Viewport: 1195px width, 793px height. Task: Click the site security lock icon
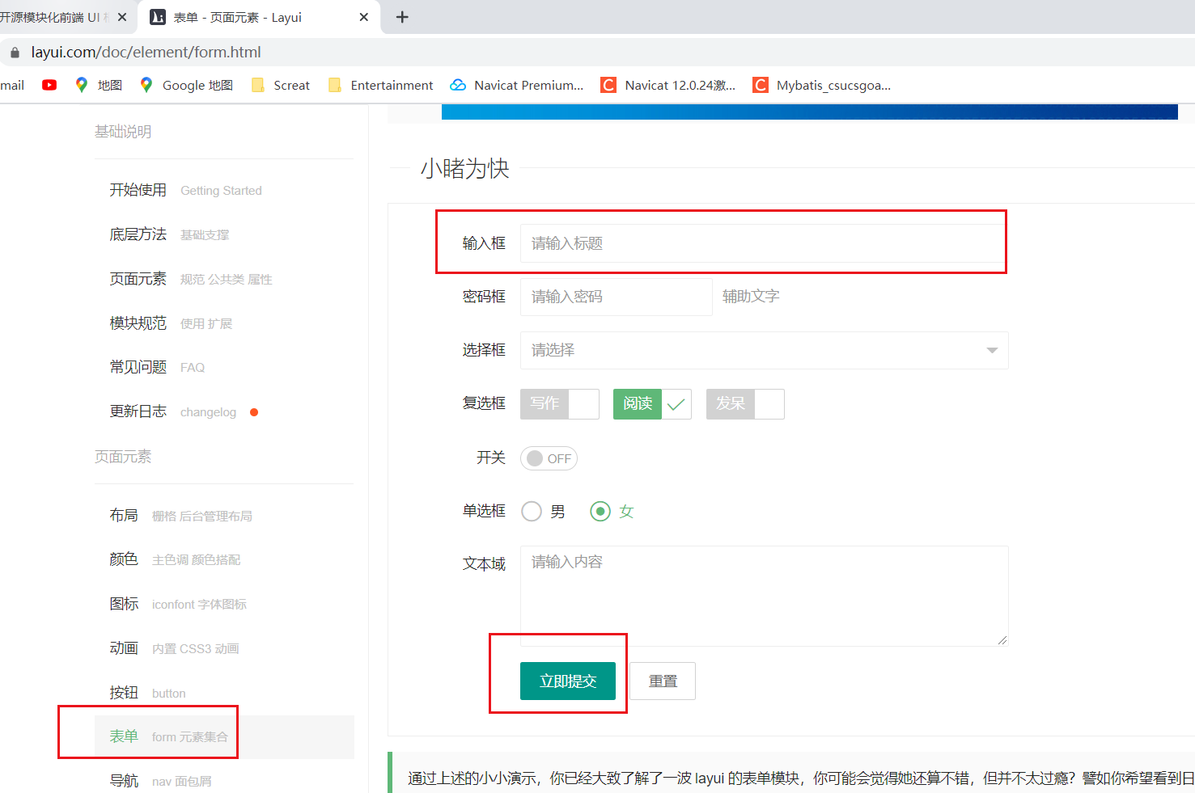[13, 51]
